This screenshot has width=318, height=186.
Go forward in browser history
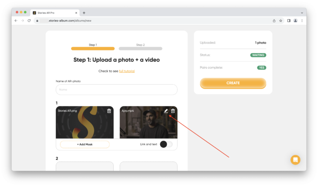(x=22, y=21)
